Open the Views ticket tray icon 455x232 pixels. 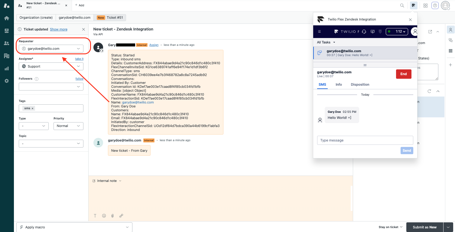pyautogui.click(x=7, y=30)
